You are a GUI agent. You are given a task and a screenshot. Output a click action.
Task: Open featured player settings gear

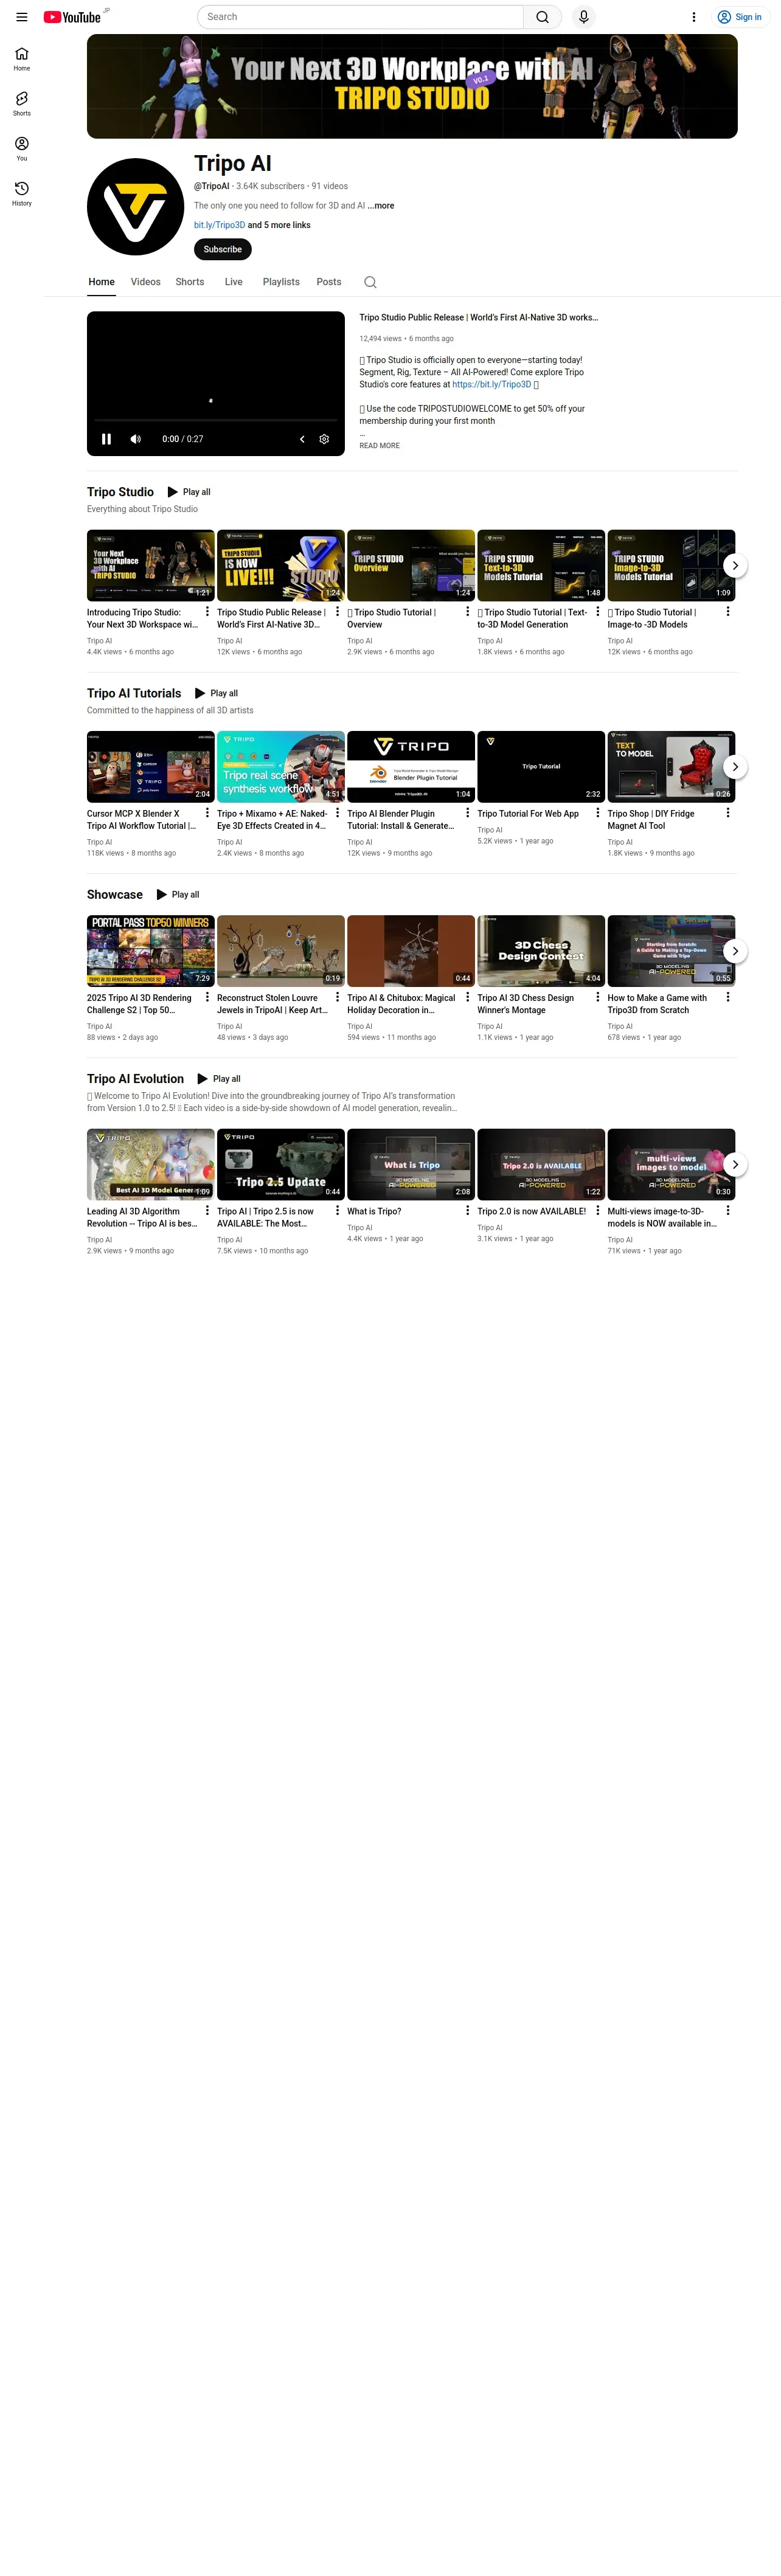(324, 439)
